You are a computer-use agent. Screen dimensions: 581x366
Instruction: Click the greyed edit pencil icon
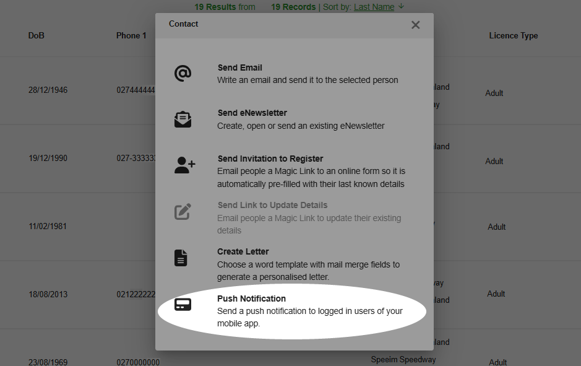[x=183, y=211]
